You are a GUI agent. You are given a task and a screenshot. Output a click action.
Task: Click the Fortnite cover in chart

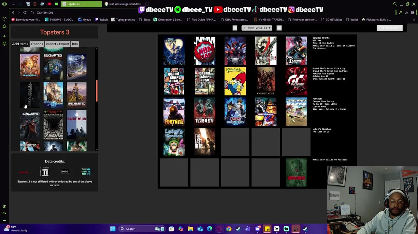tap(174, 112)
